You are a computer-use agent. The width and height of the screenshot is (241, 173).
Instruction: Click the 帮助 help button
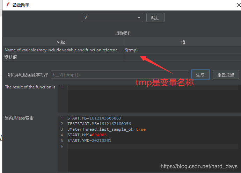(155, 18)
